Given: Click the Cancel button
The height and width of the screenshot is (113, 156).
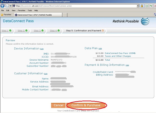Looking at the screenshot, I should pyautogui.click(x=58, y=105).
